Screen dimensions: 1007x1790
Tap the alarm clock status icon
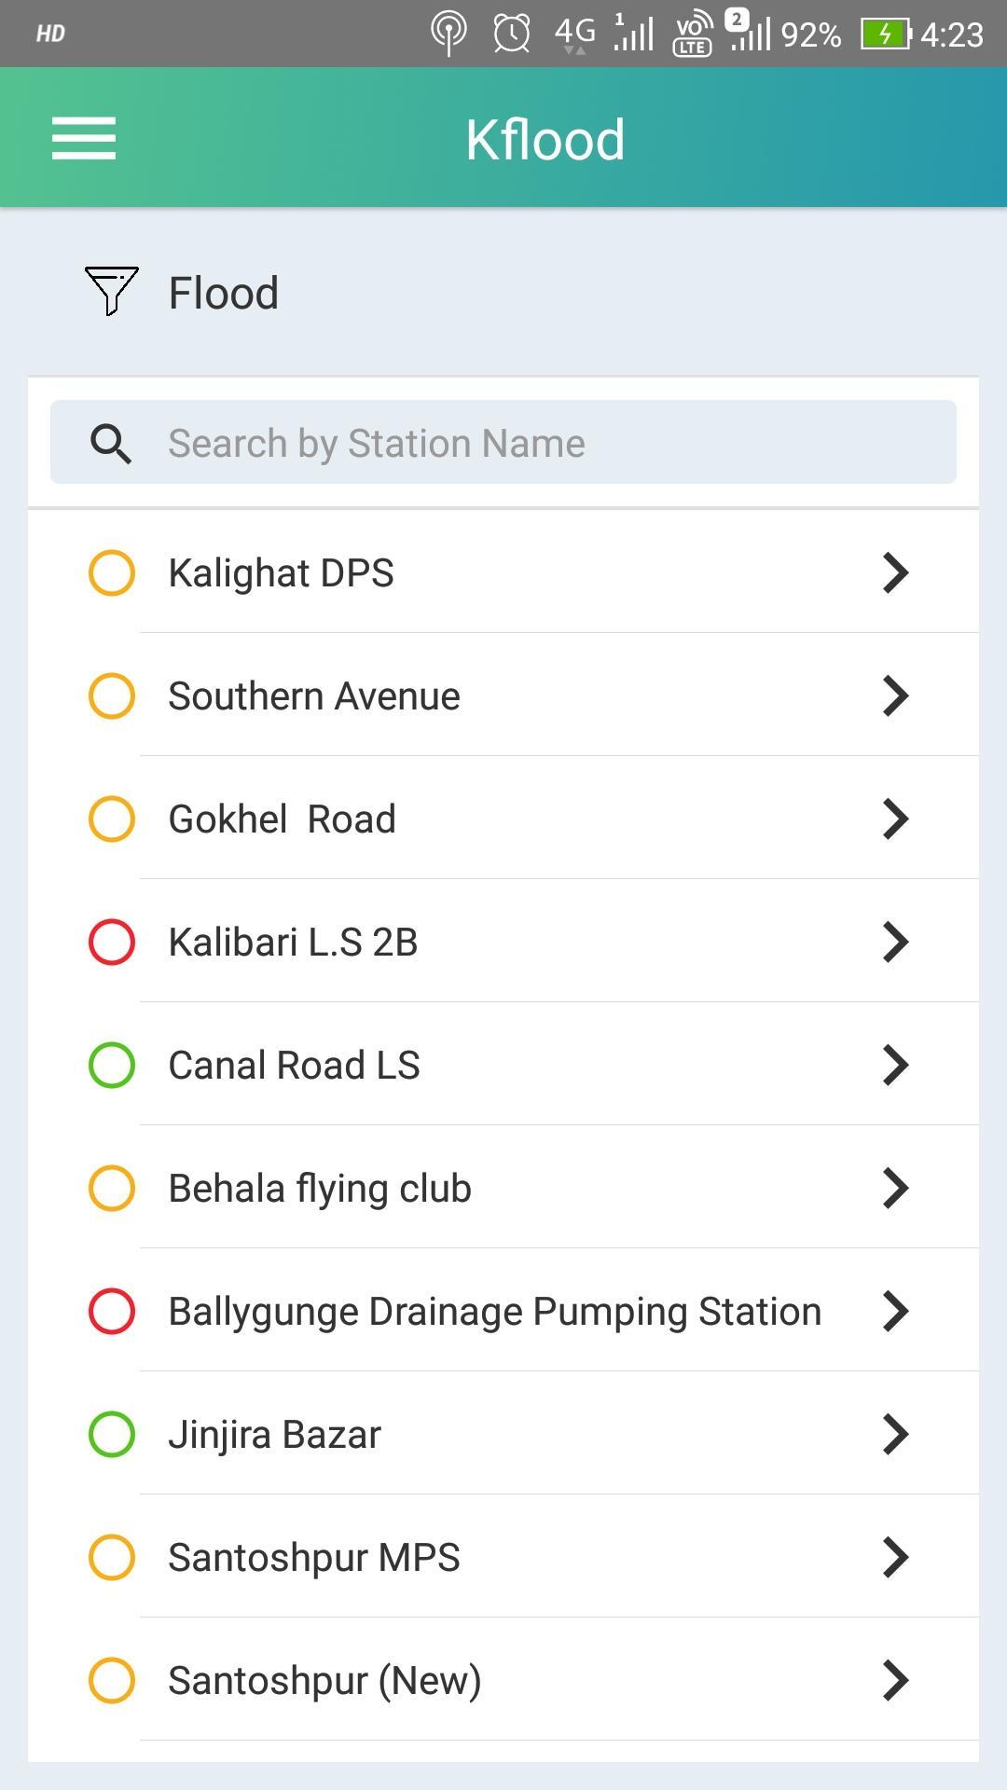tap(511, 34)
